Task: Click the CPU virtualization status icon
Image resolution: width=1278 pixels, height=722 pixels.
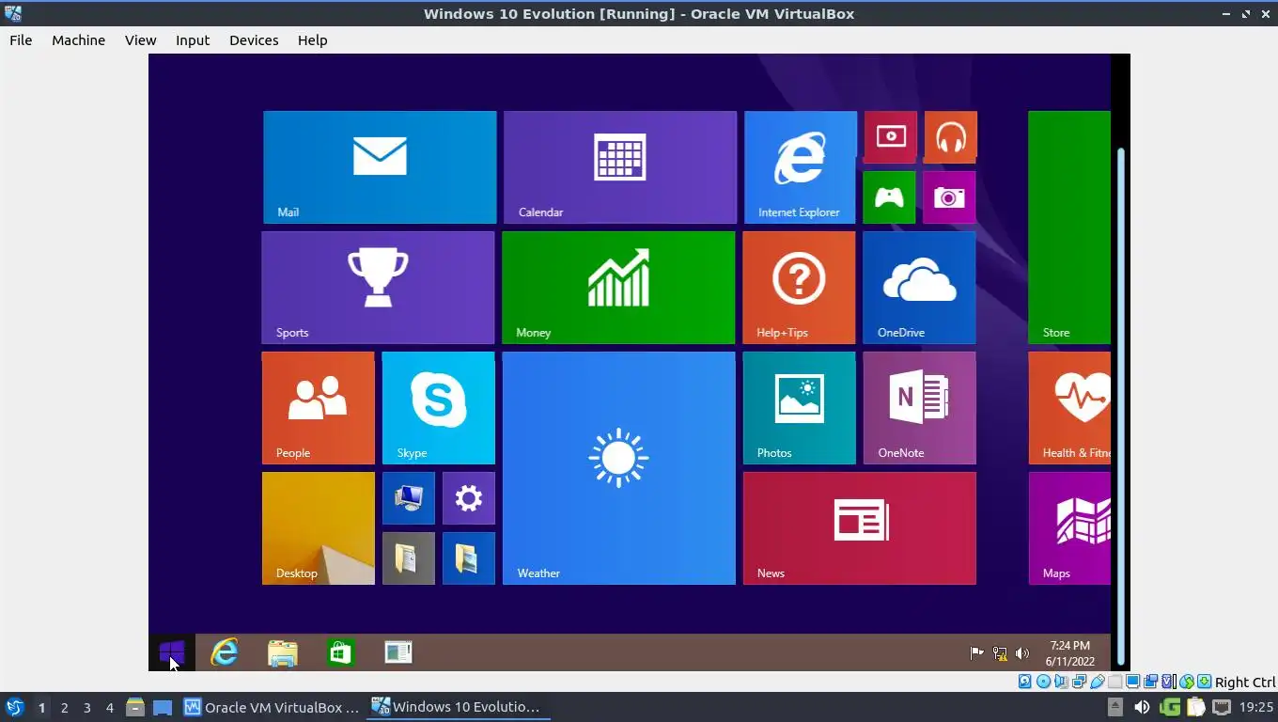Action: [x=1169, y=682]
